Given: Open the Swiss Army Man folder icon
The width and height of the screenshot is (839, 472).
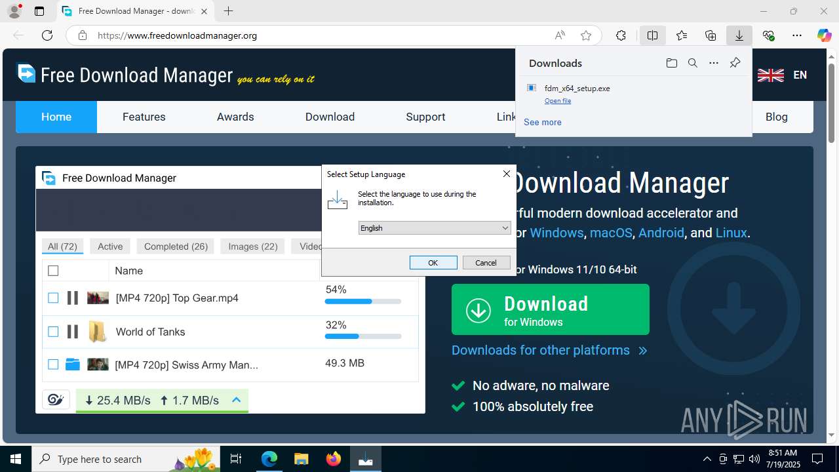Looking at the screenshot, I should 73,364.
